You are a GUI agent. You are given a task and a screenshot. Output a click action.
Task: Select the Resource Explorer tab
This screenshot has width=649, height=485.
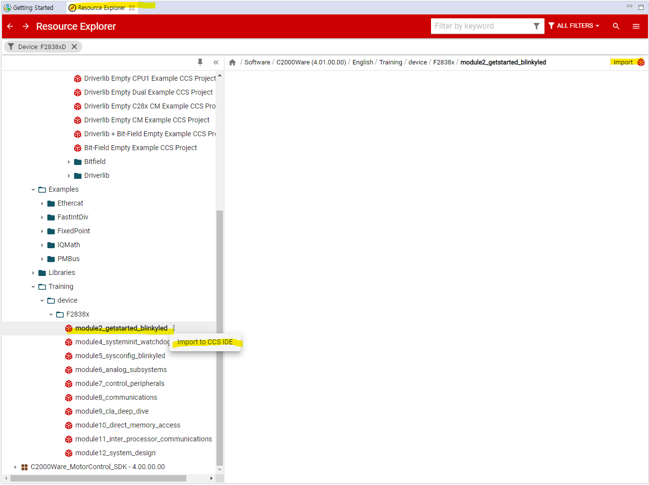102,7
